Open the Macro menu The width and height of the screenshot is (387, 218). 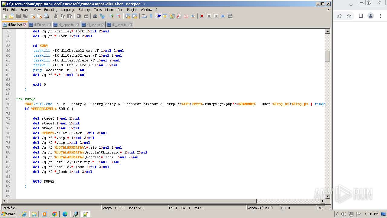[110, 10]
